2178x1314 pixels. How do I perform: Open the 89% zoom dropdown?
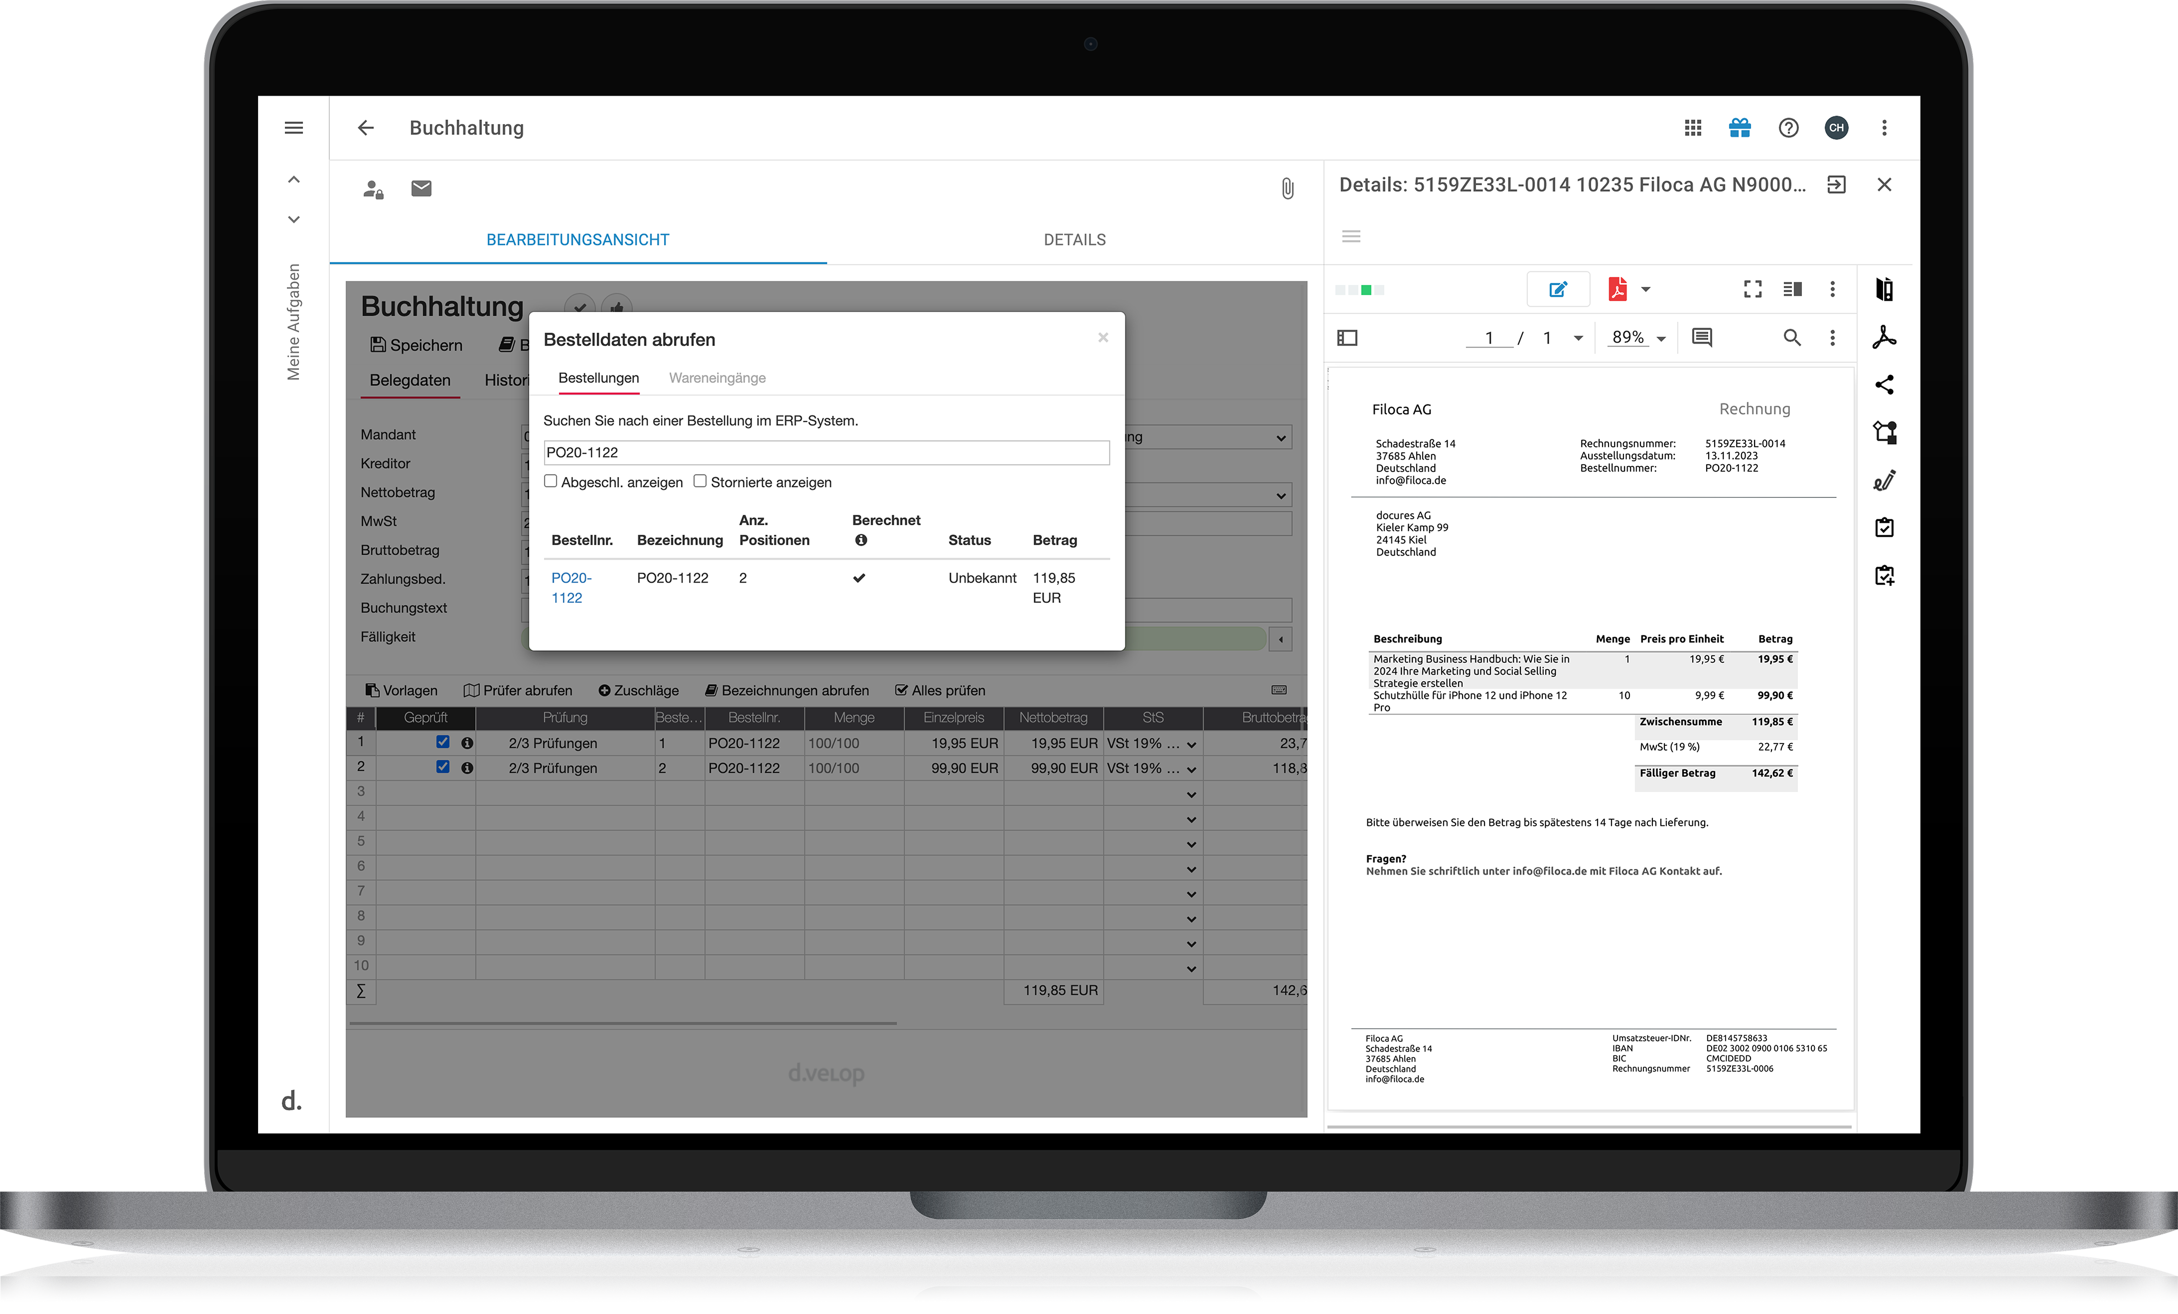(x=1661, y=339)
